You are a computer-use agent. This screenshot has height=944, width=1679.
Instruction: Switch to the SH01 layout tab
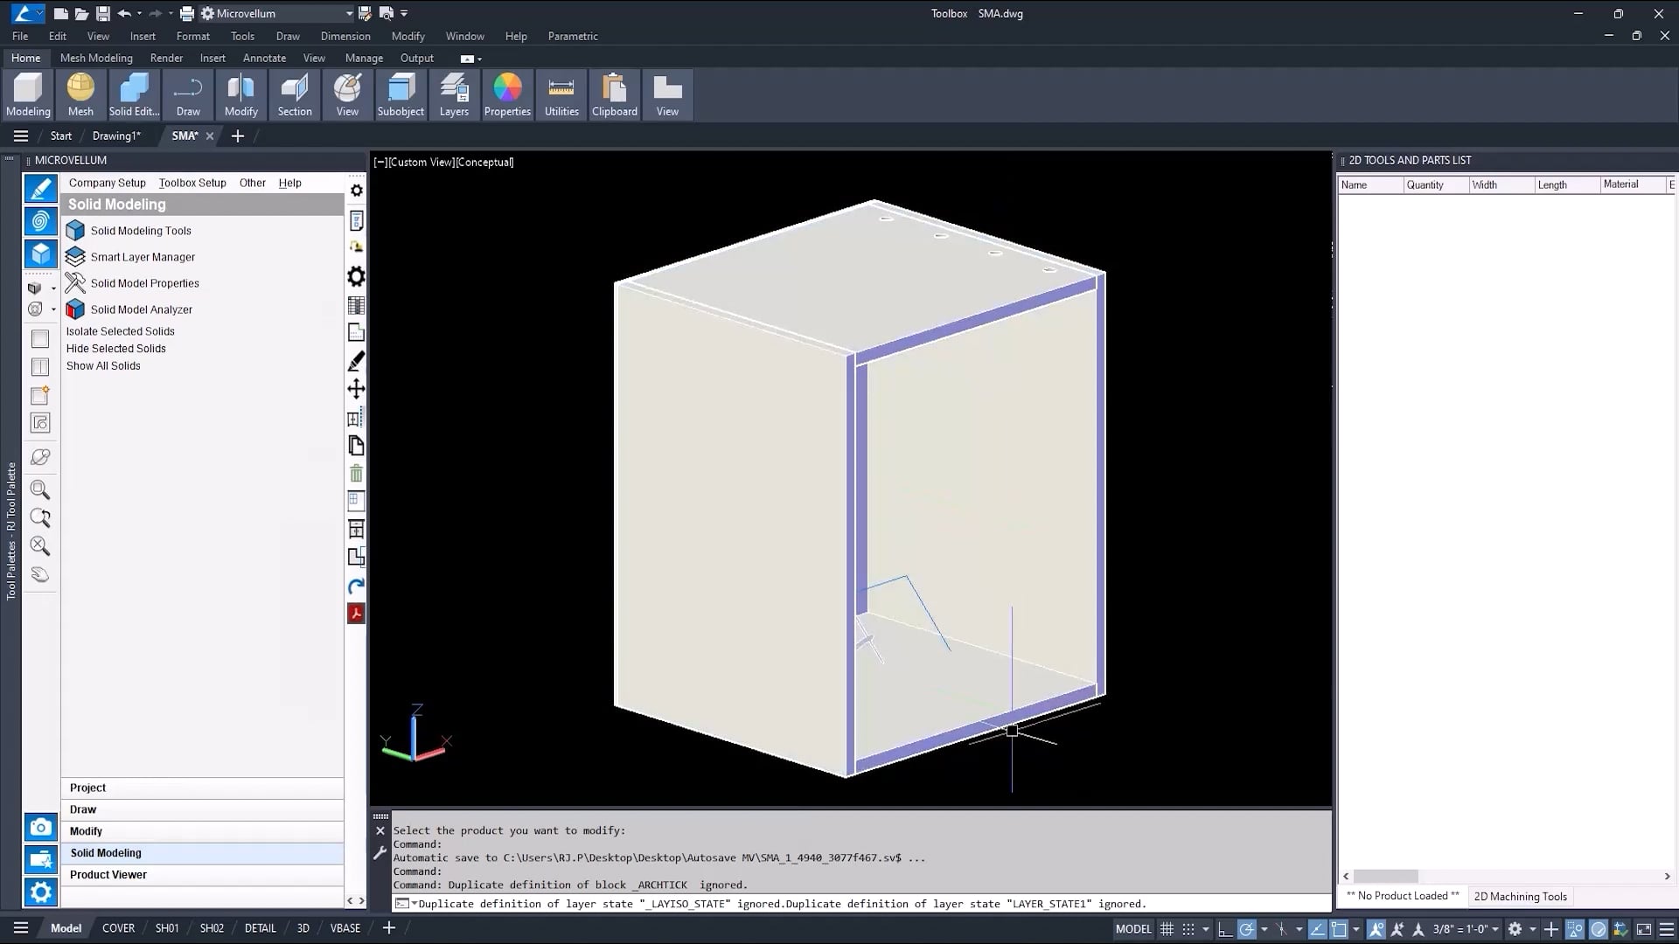click(x=167, y=928)
